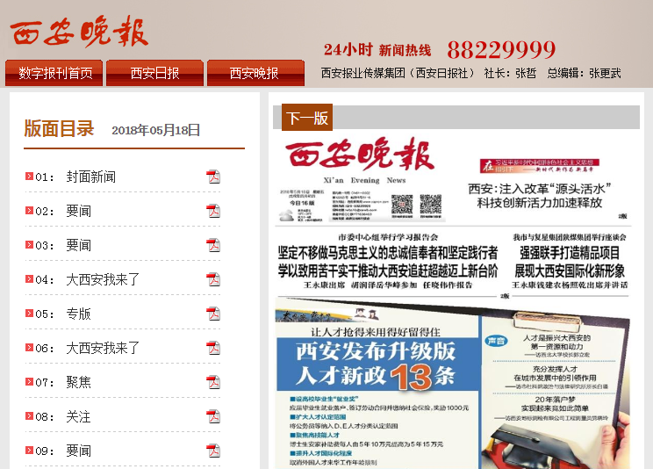This screenshot has height=469, width=653.
Task: Open the 数字报刊首页 tab
Action: coord(54,73)
